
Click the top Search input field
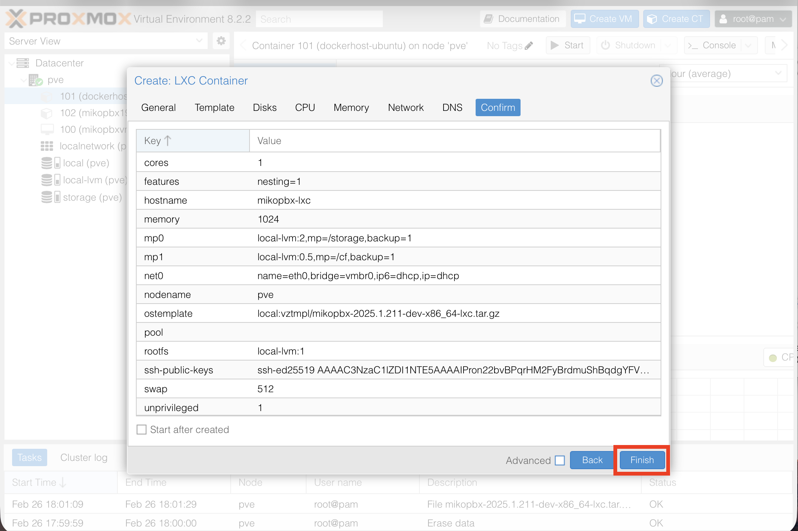[319, 19]
